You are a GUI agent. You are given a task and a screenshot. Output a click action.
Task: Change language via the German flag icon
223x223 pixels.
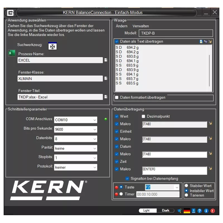pos(187,211)
